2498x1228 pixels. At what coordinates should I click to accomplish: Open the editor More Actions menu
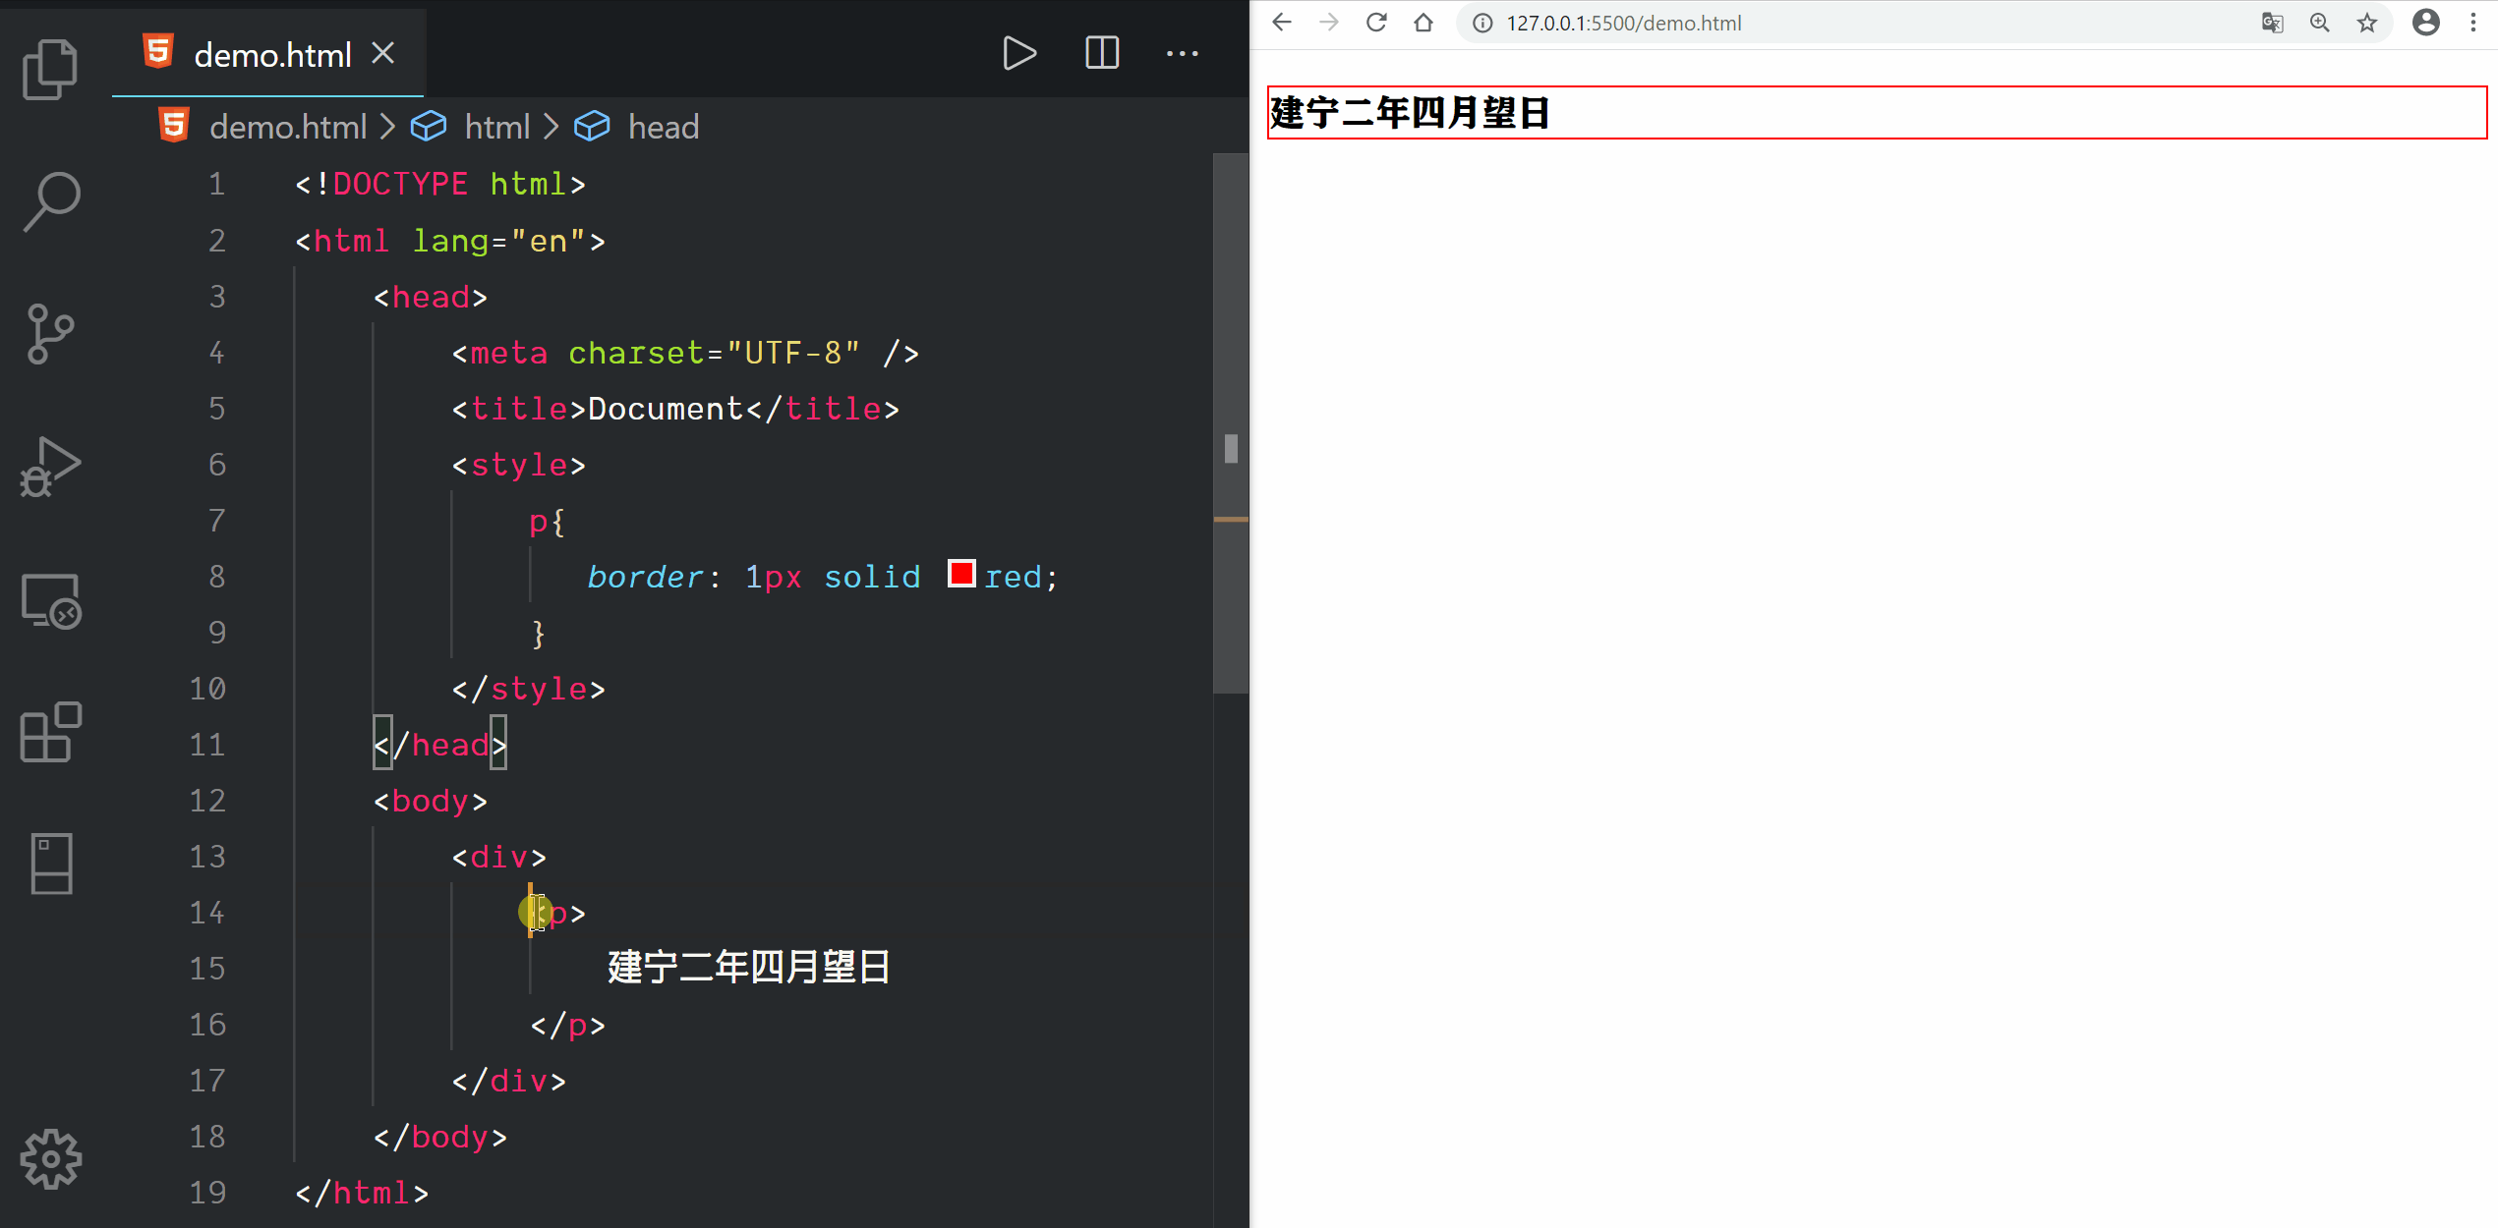1182,53
